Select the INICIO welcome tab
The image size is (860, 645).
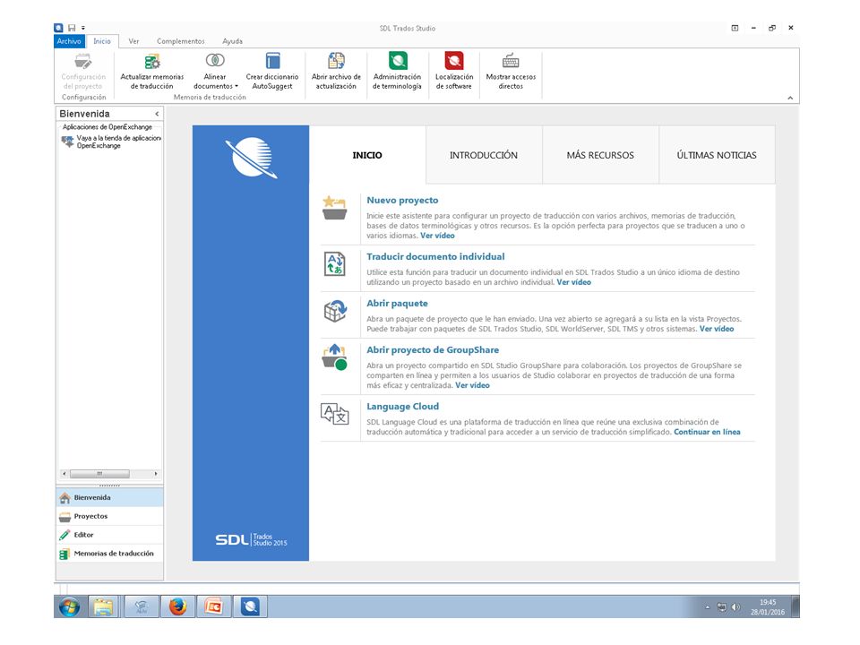[x=367, y=155]
